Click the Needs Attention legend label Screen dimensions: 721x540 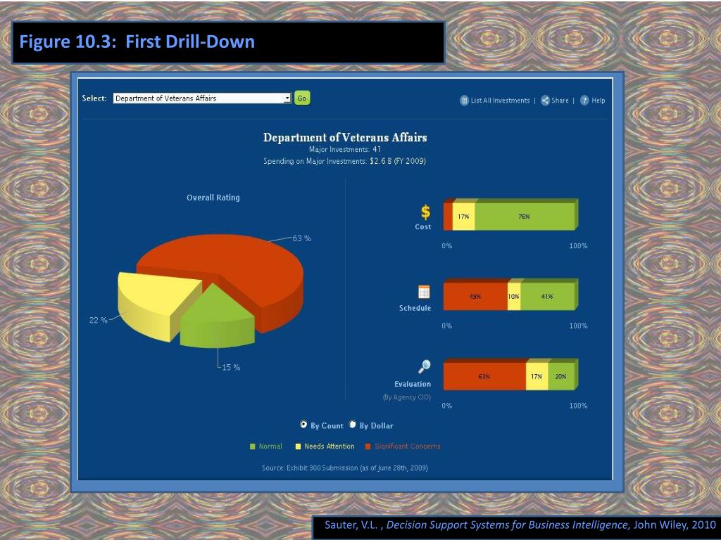pyautogui.click(x=330, y=446)
